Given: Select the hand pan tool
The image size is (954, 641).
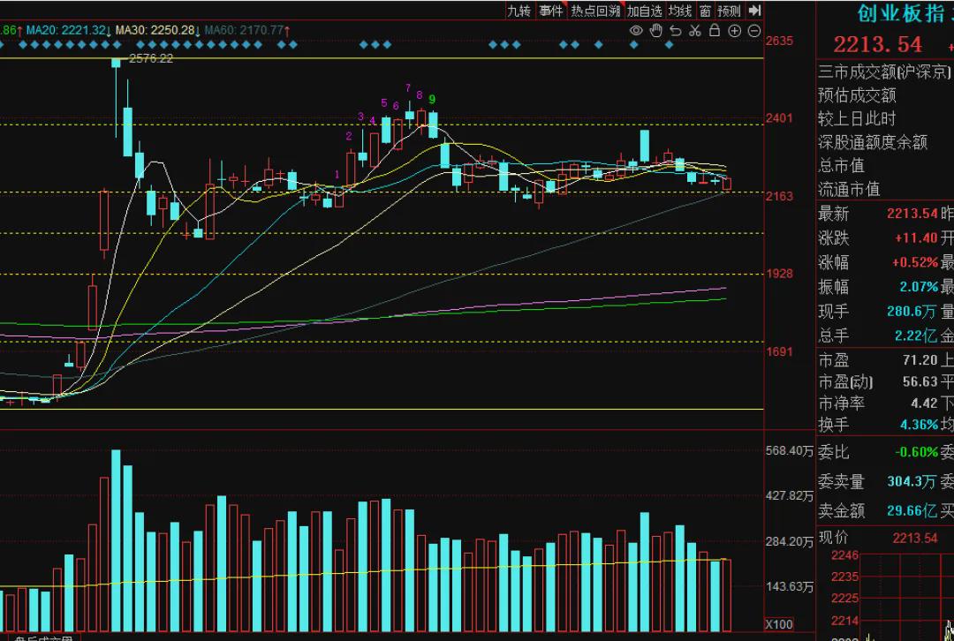Looking at the screenshot, I should pos(655,30).
